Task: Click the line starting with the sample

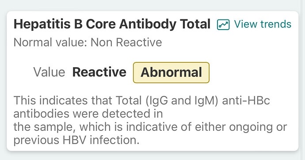Action: 150,127
